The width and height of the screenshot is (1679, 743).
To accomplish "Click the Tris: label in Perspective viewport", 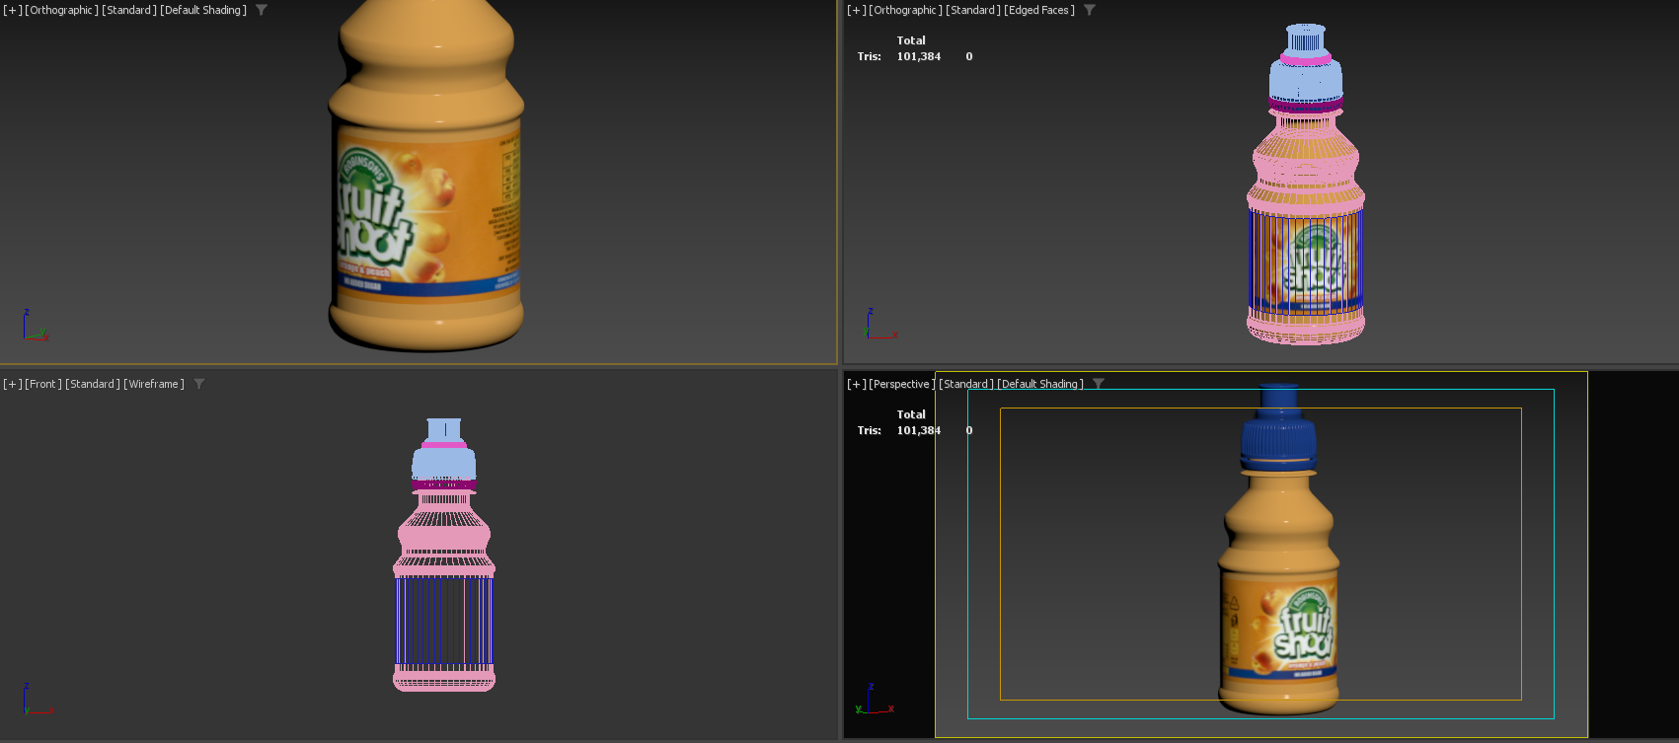I will (869, 430).
